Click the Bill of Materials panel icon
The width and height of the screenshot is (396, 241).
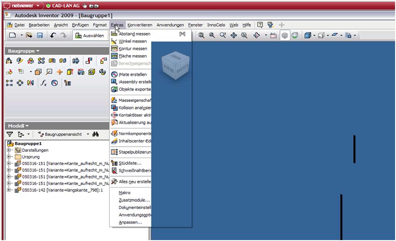[x=67, y=83]
